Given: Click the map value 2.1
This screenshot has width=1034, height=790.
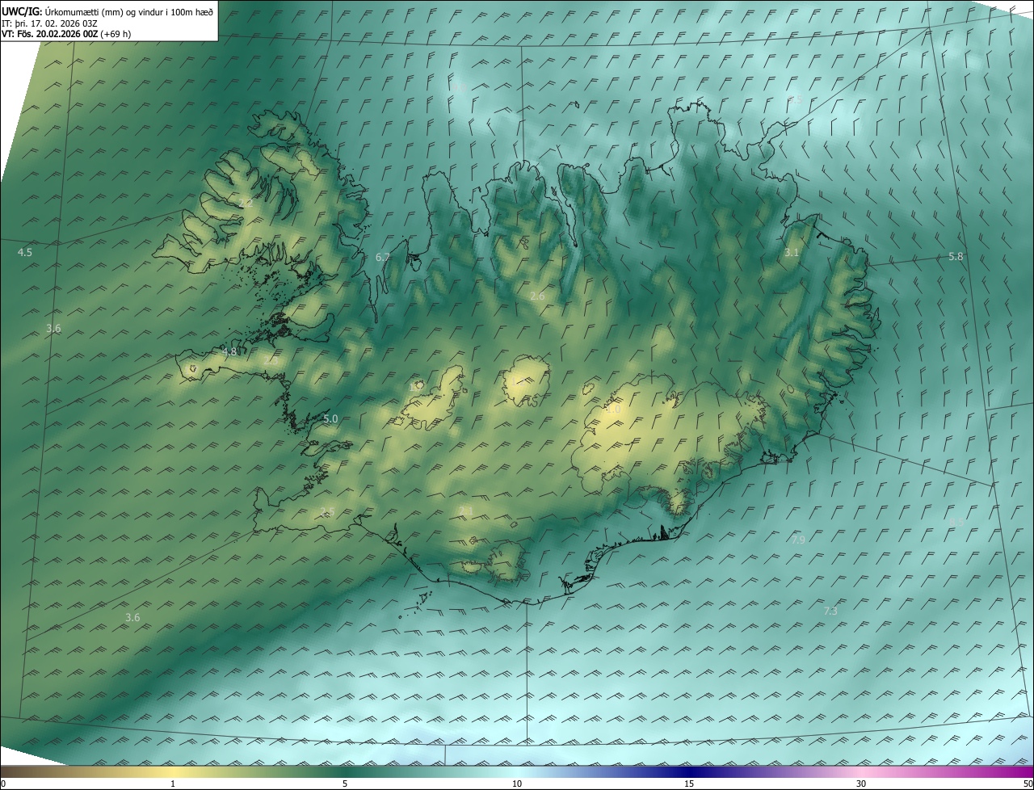Looking at the screenshot, I should (466, 511).
